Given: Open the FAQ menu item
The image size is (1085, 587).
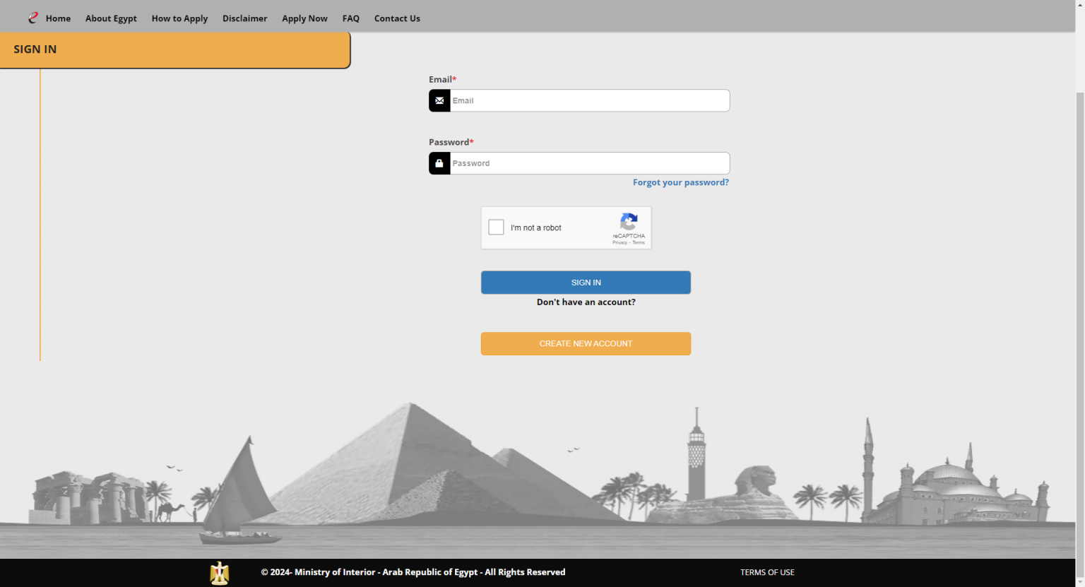Looking at the screenshot, I should [351, 18].
